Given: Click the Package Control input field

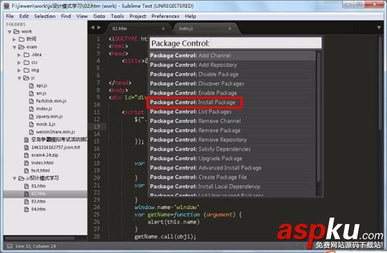Looking at the screenshot, I should (x=235, y=43).
